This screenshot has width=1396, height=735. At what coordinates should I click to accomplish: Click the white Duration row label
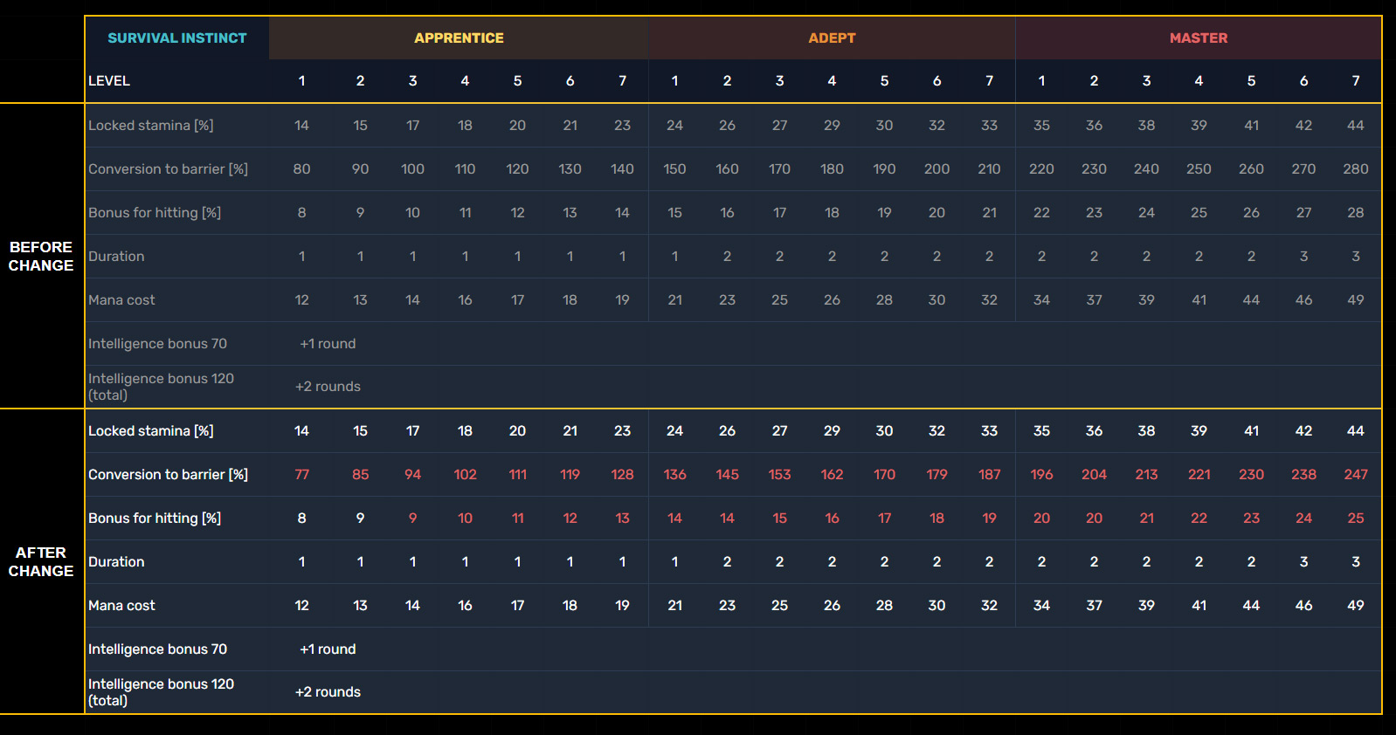point(116,562)
